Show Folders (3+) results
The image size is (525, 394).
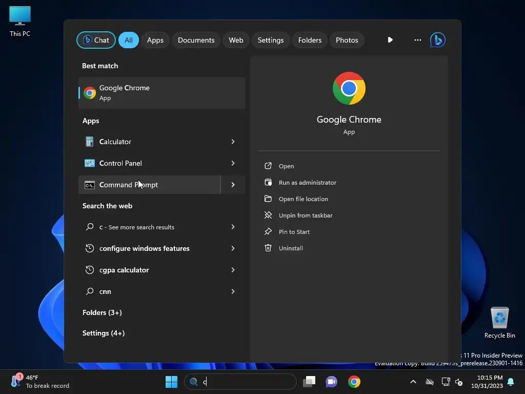(x=102, y=312)
